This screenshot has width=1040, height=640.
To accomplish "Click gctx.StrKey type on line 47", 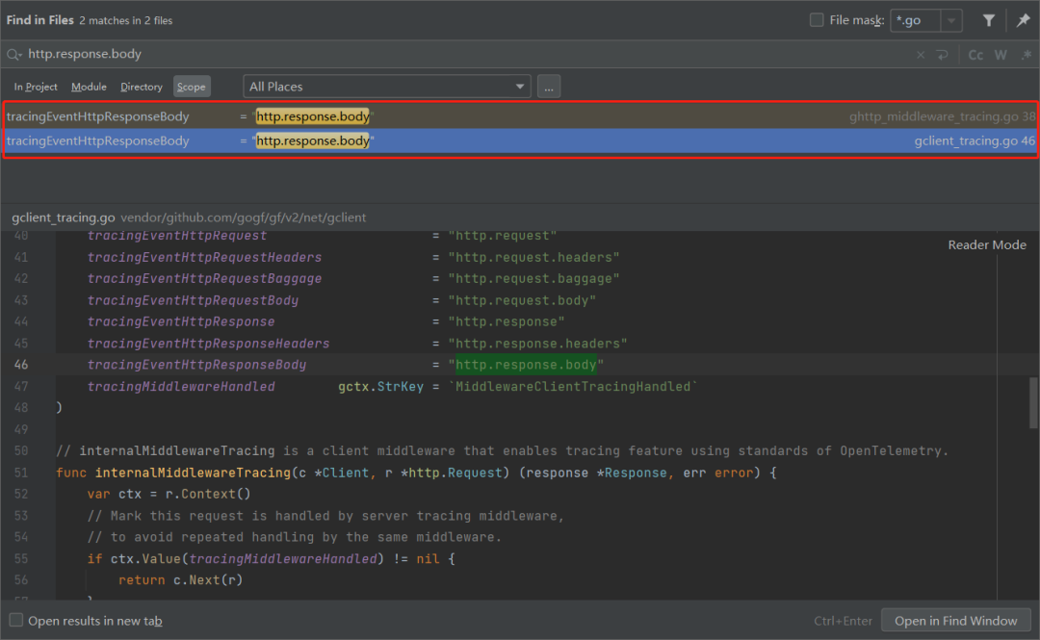I will pos(380,387).
